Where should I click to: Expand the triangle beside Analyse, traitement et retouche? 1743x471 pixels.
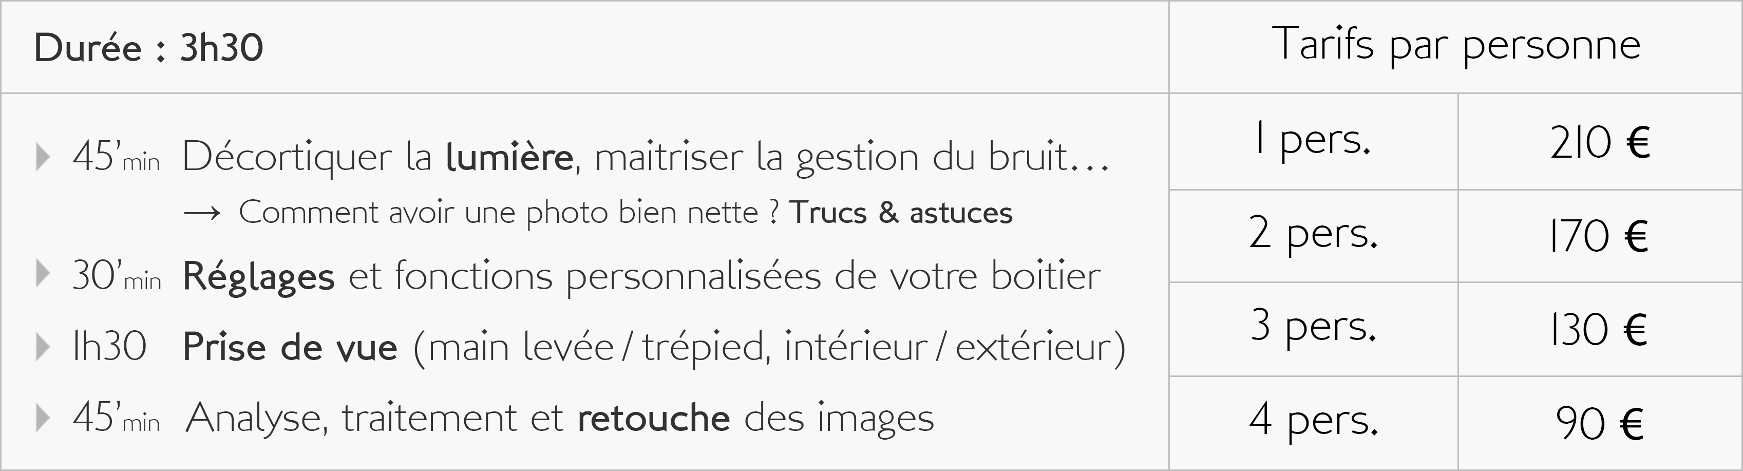(x=43, y=418)
